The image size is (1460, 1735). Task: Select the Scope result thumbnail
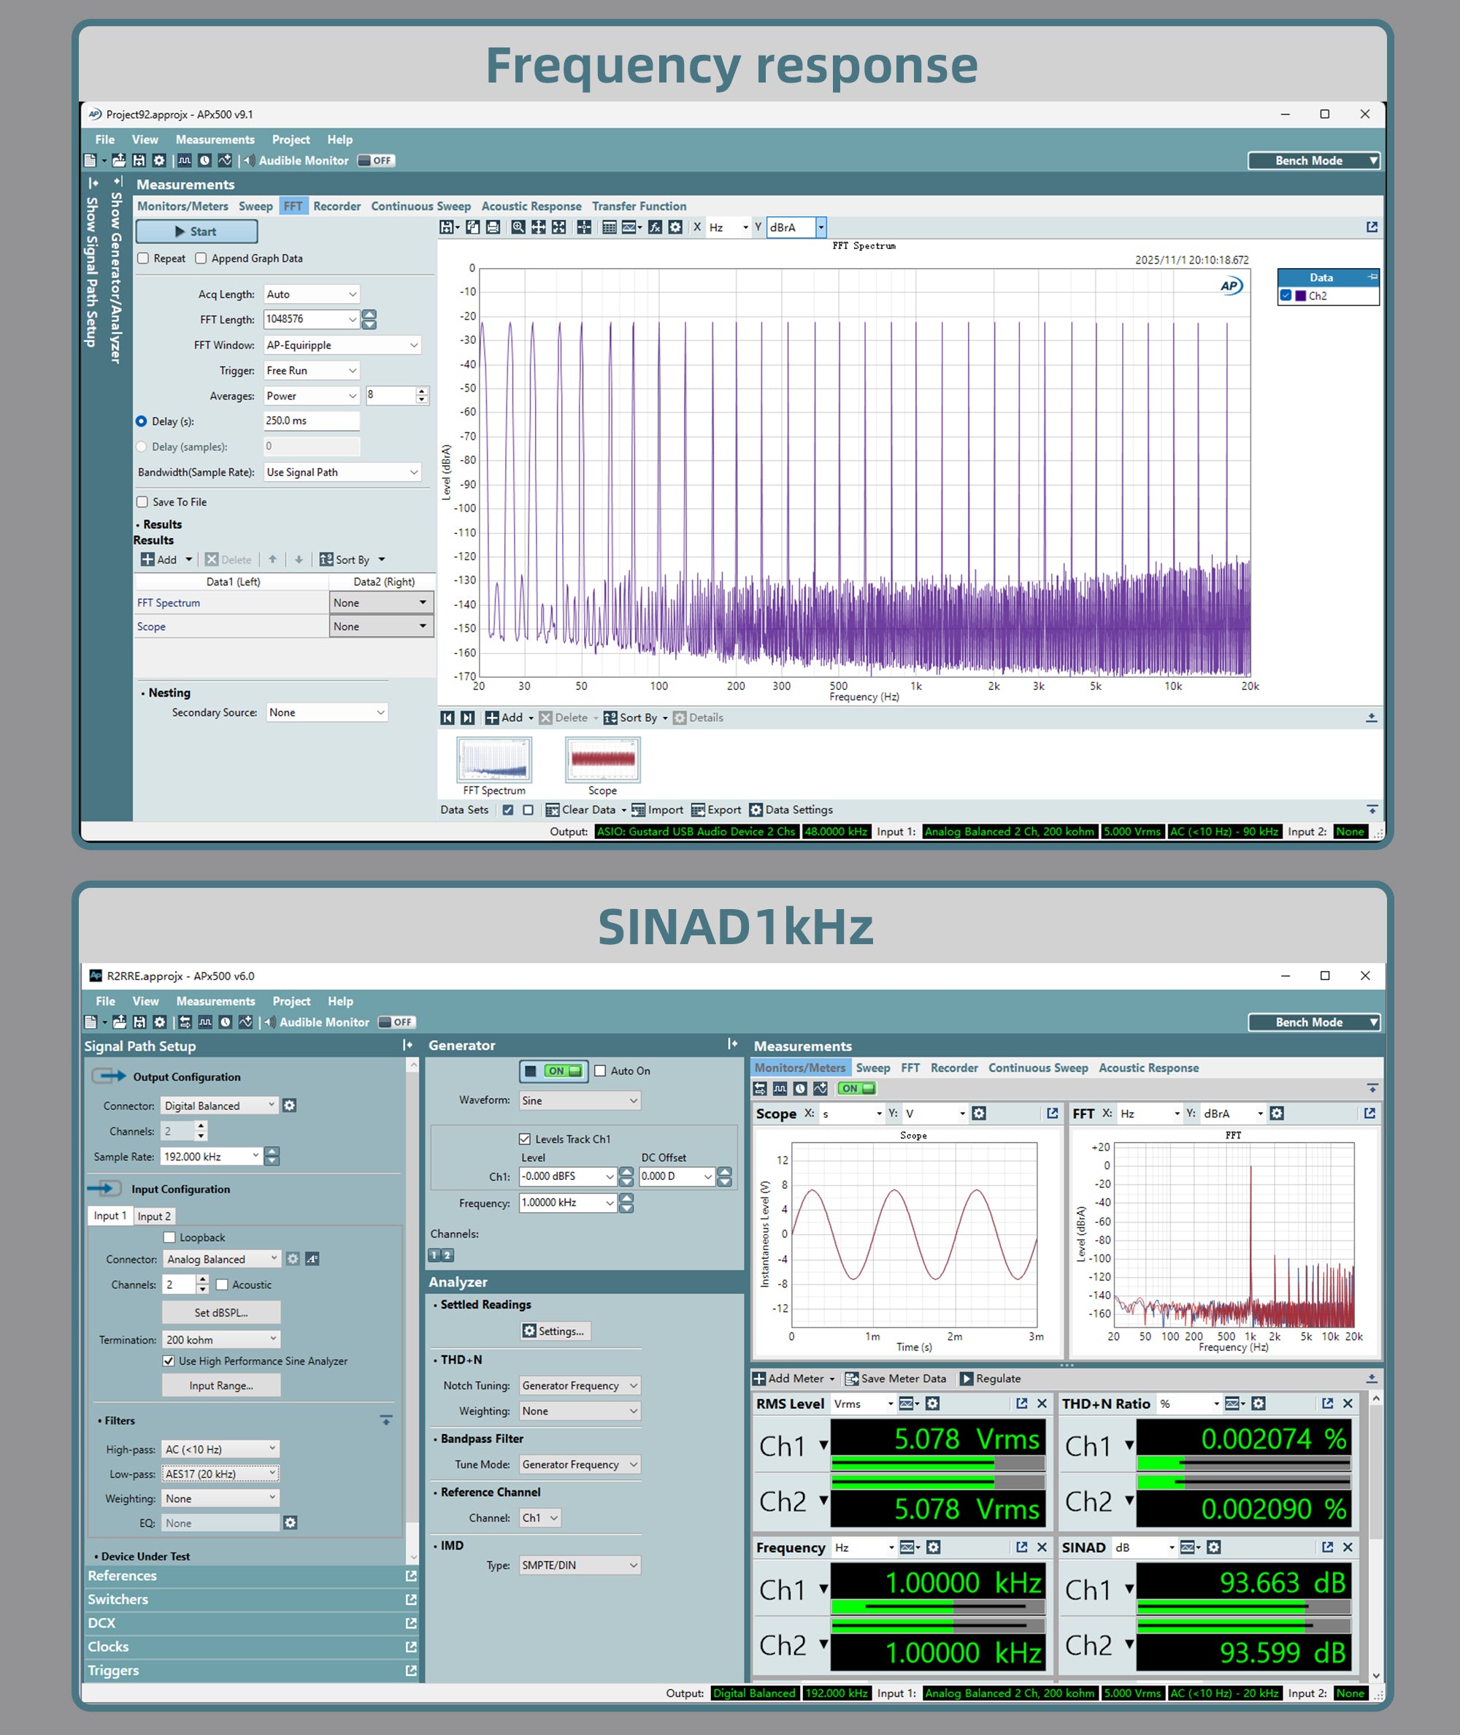602,760
